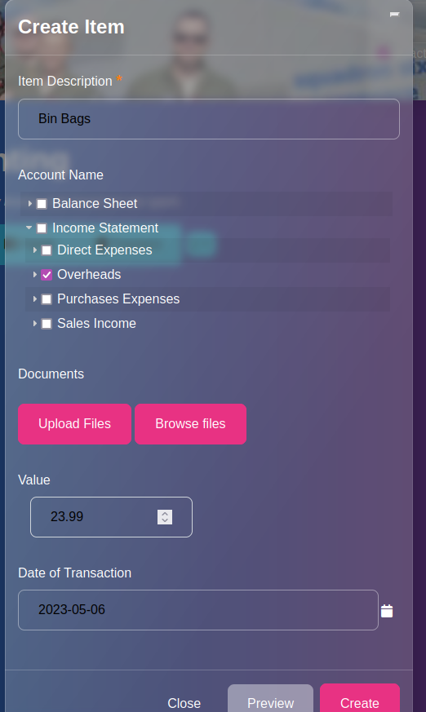Click the Create button
Screen dimensions: 426x712
[360, 699]
